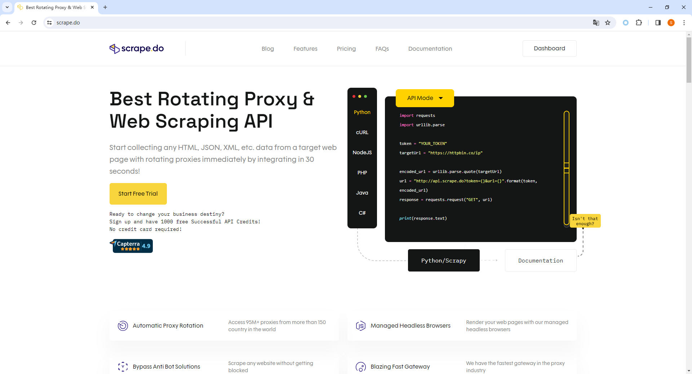Select the NodeJS language tab
This screenshot has height=374, width=692.
[x=362, y=152]
